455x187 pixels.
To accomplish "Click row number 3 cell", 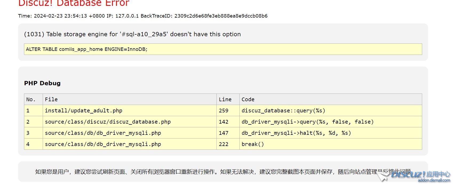I will [33, 133].
